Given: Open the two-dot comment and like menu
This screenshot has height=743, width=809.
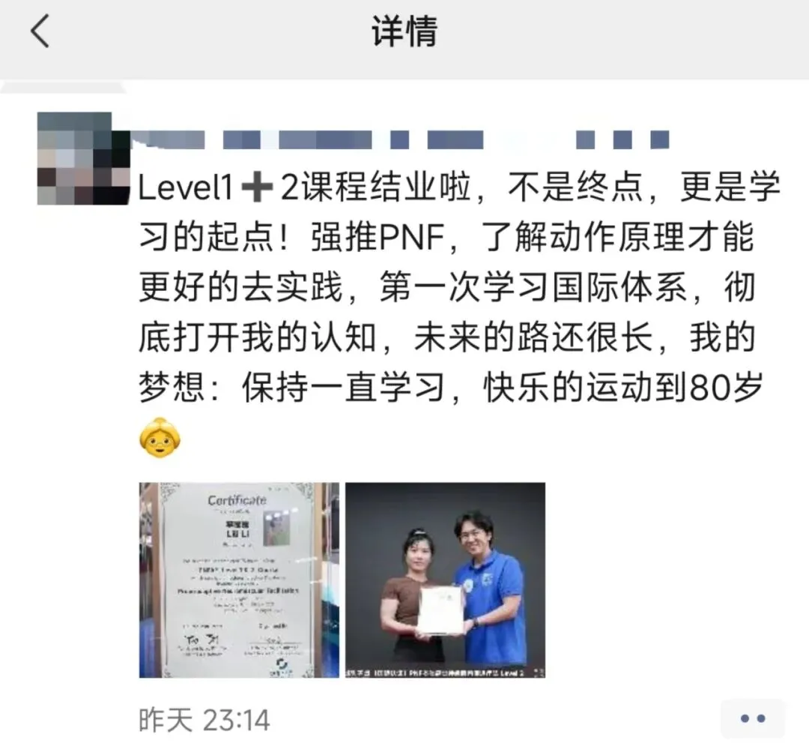Looking at the screenshot, I should click(752, 718).
